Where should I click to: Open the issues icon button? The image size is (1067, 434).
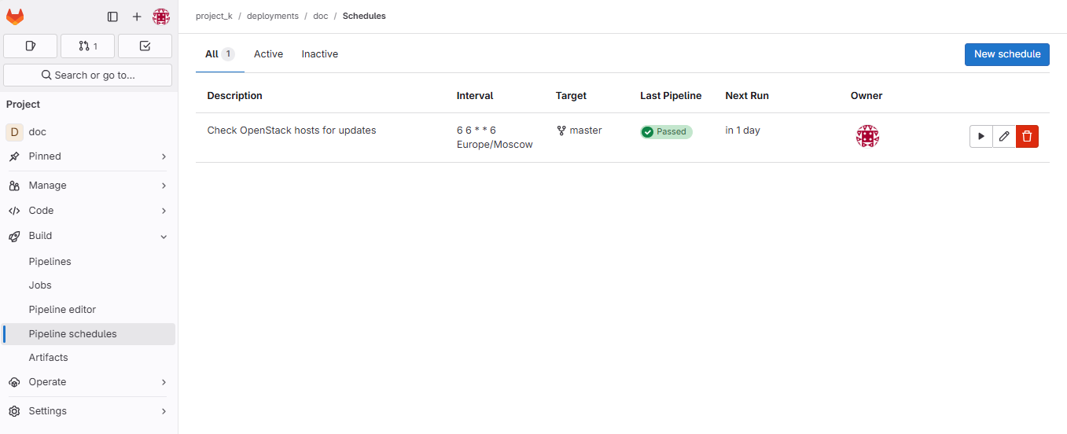tap(31, 46)
